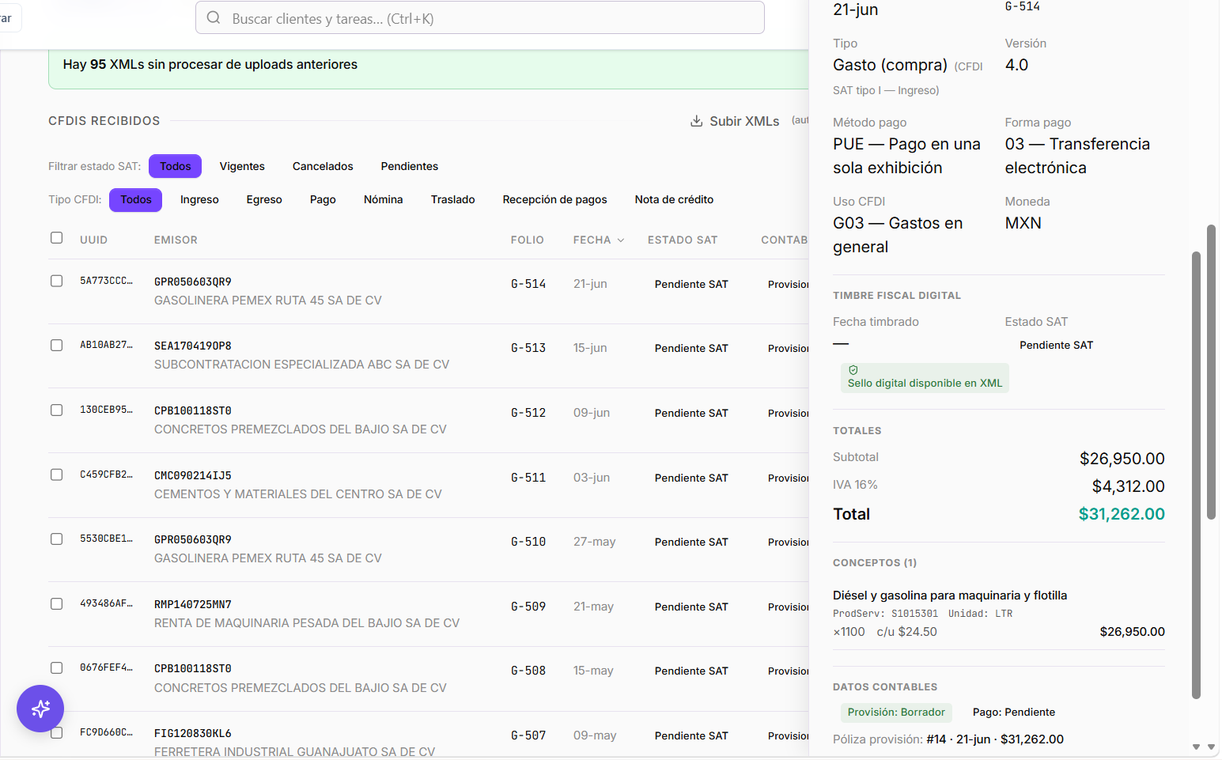
Task: Click the scroll-down arrow at panel bottom
Action: pyautogui.click(x=1197, y=747)
